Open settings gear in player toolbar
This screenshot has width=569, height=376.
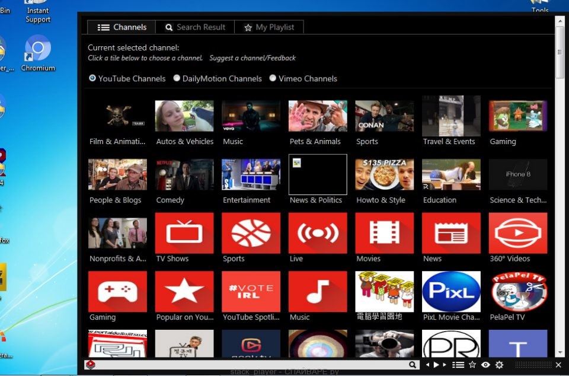coord(499,365)
